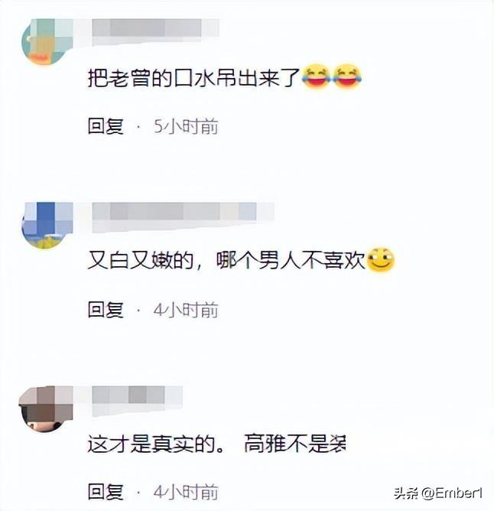The height and width of the screenshot is (511, 494).
Task: Click the 5小时前 timestamp
Action: click(x=186, y=126)
